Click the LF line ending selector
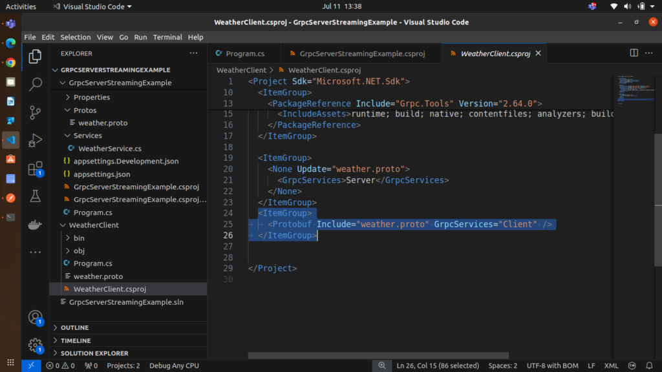Image resolution: width=662 pixels, height=372 pixels. click(x=591, y=366)
